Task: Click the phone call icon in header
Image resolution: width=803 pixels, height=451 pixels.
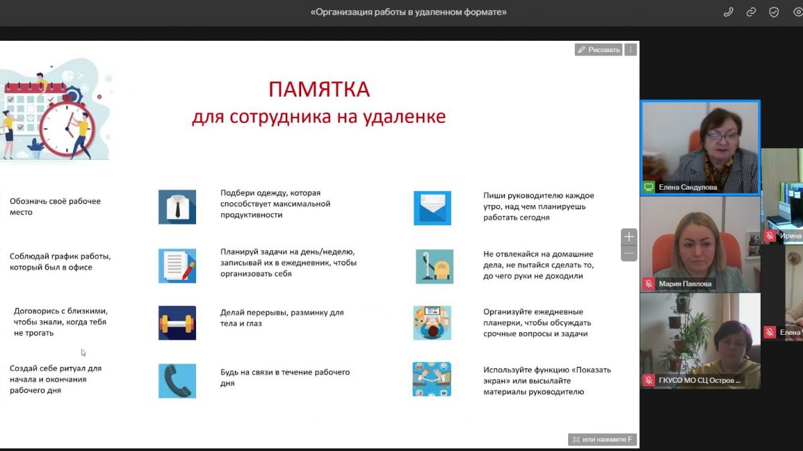Action: click(x=729, y=12)
